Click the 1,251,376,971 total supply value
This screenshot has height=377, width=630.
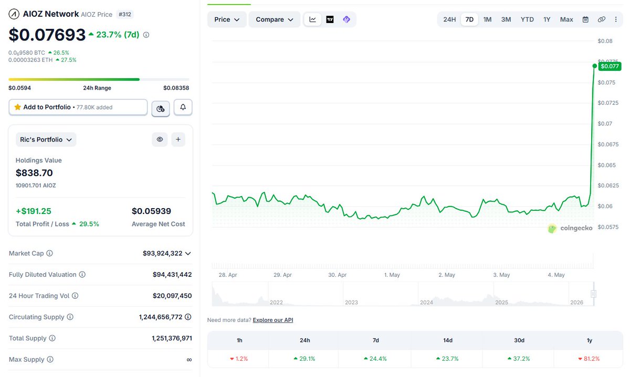tap(172, 338)
